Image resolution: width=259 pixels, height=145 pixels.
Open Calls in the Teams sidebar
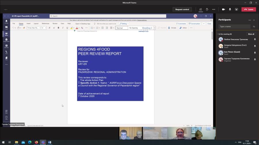tap(6, 52)
